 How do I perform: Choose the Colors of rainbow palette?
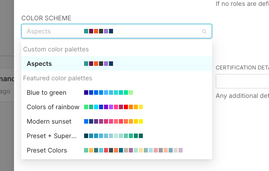click(x=117, y=107)
